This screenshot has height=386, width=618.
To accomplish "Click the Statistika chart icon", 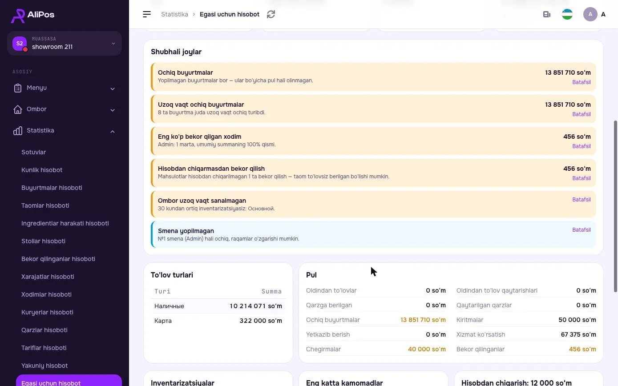I will tap(17, 131).
